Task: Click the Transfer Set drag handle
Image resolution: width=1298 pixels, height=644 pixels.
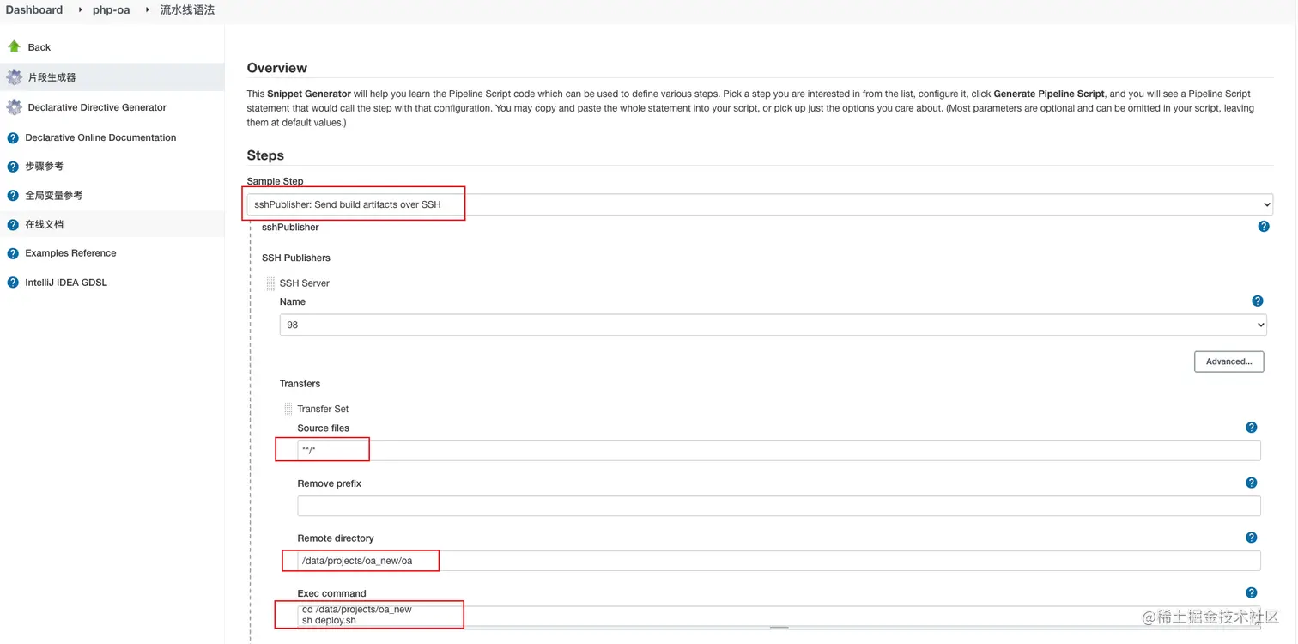Action: click(x=288, y=410)
